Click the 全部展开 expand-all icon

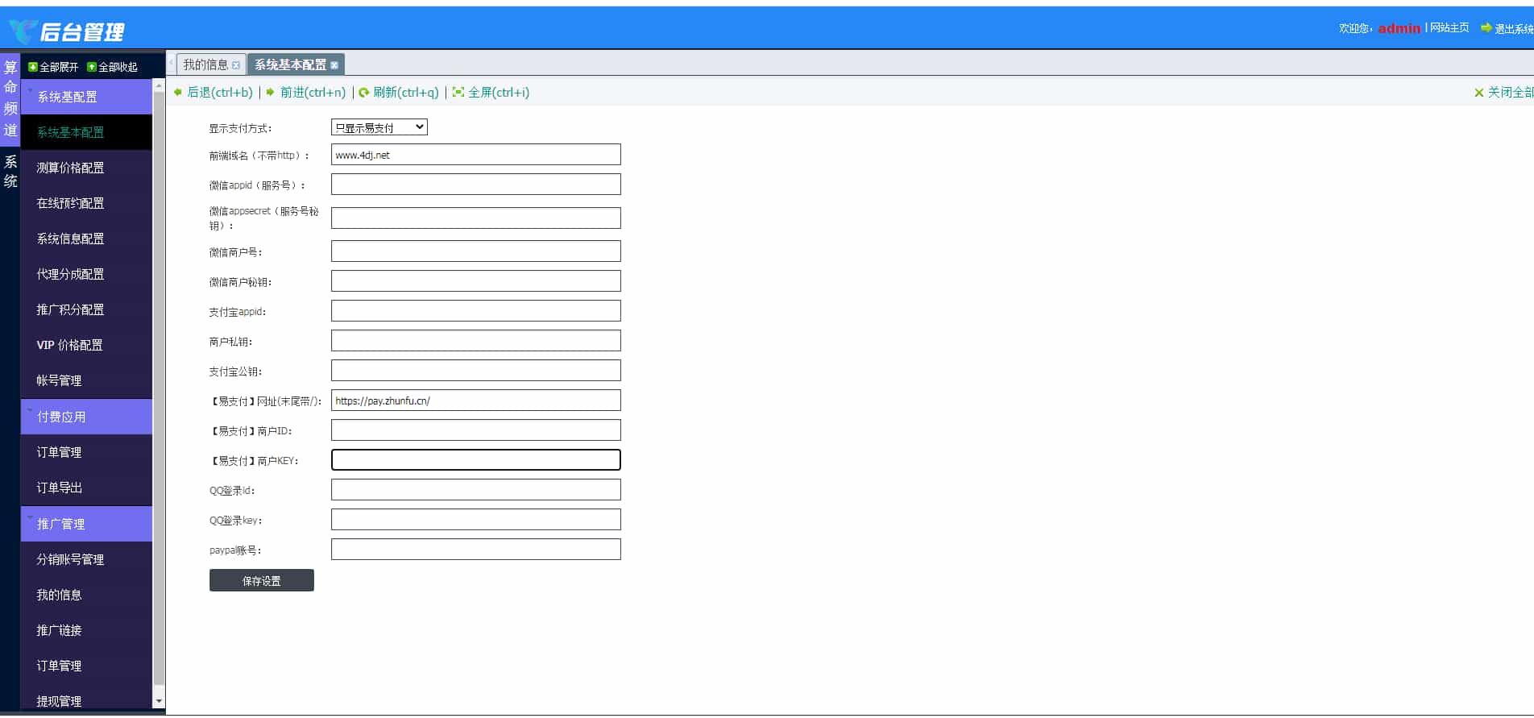(33, 67)
